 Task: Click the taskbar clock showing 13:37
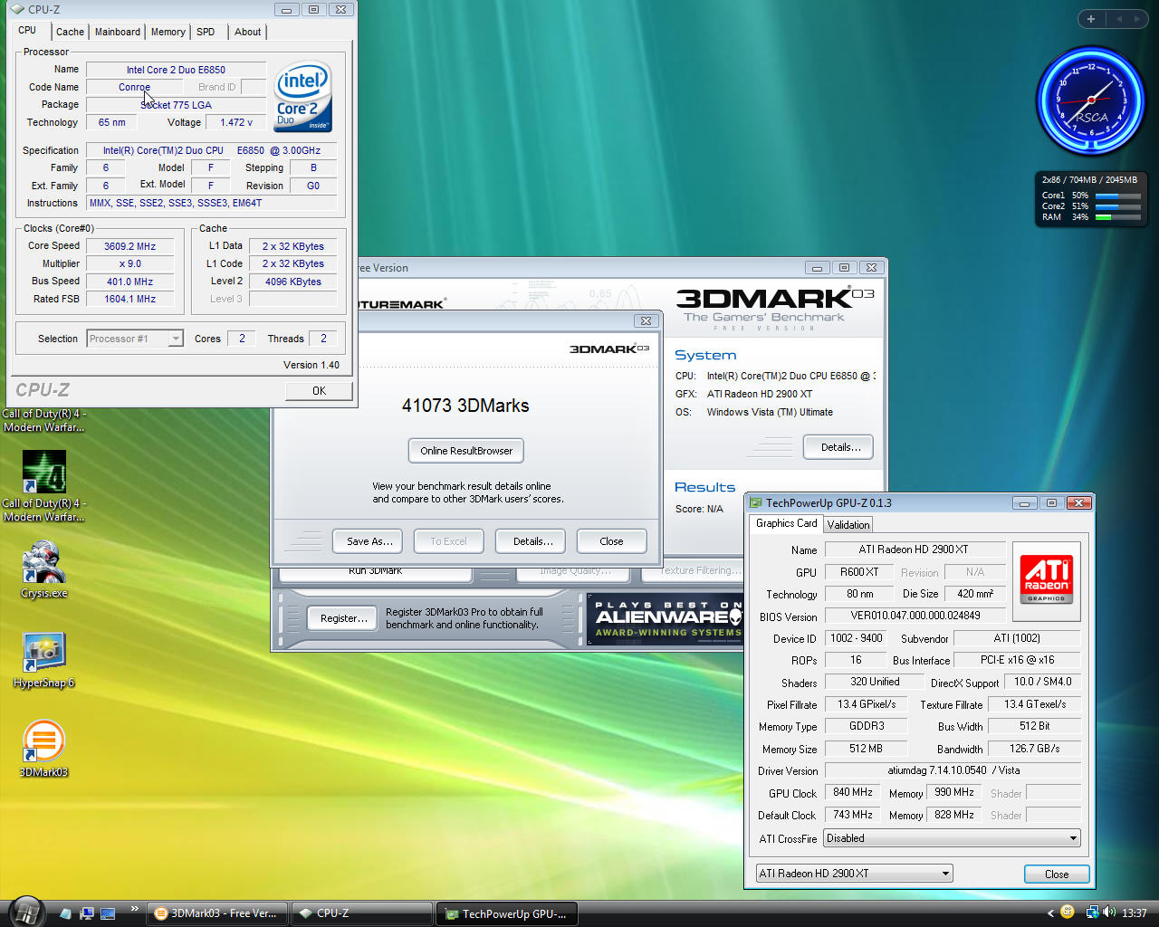pyautogui.click(x=1135, y=913)
